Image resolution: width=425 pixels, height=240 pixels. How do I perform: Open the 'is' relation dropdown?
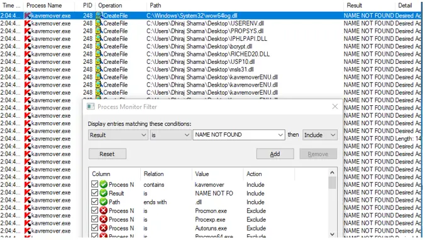coord(170,135)
